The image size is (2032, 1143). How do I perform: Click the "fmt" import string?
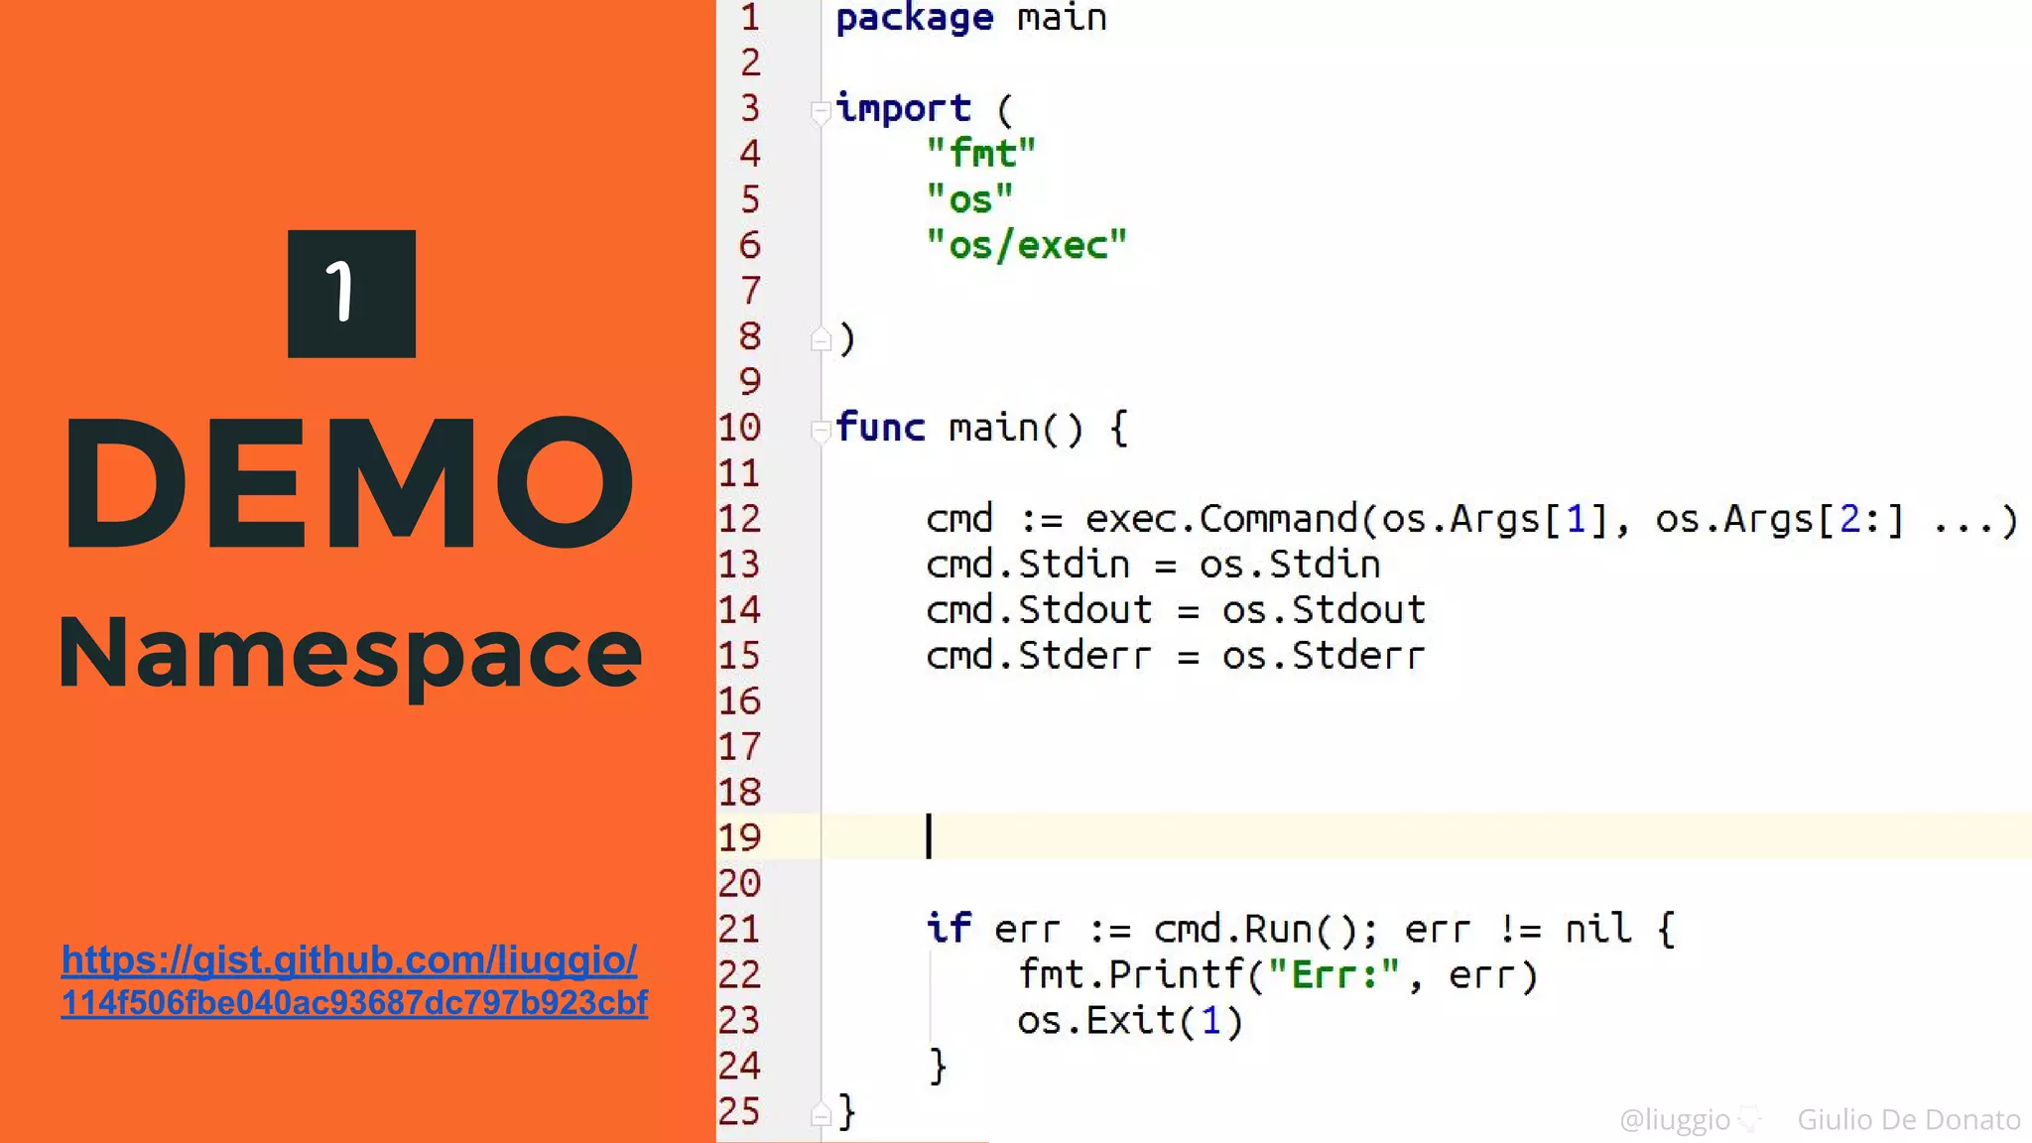click(980, 153)
